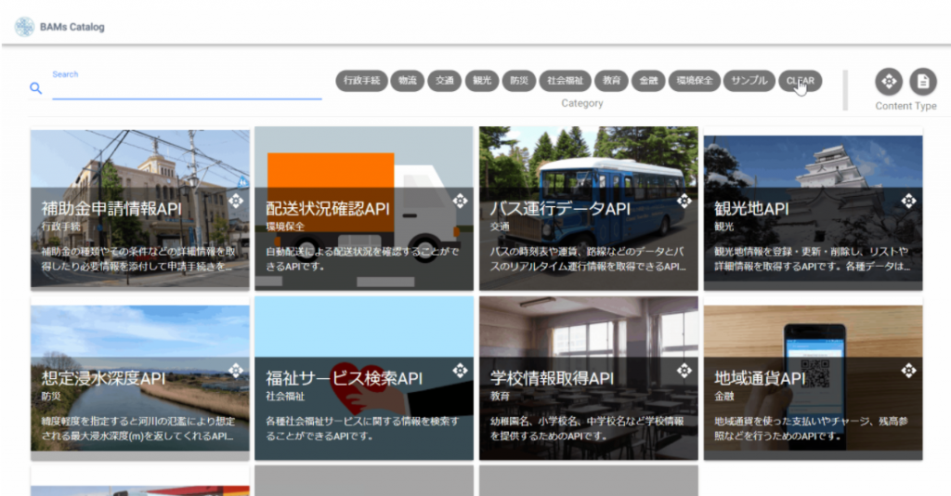The image size is (951, 496).
Task: Focus the Search text field
Action: click(x=187, y=90)
